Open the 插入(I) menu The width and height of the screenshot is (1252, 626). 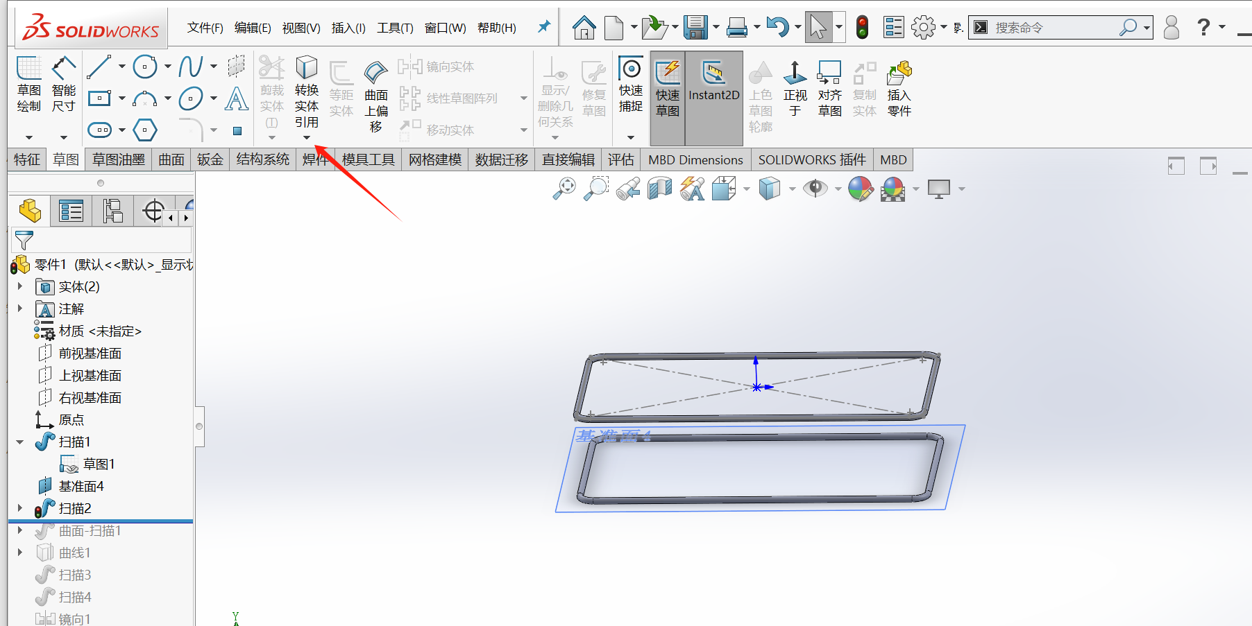coord(348,28)
